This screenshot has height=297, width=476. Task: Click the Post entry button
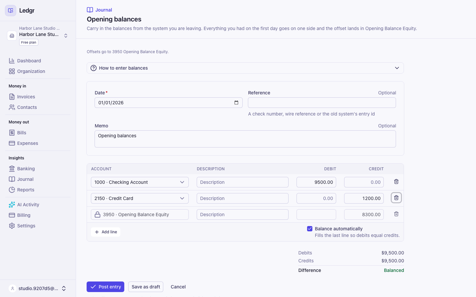[x=105, y=287]
